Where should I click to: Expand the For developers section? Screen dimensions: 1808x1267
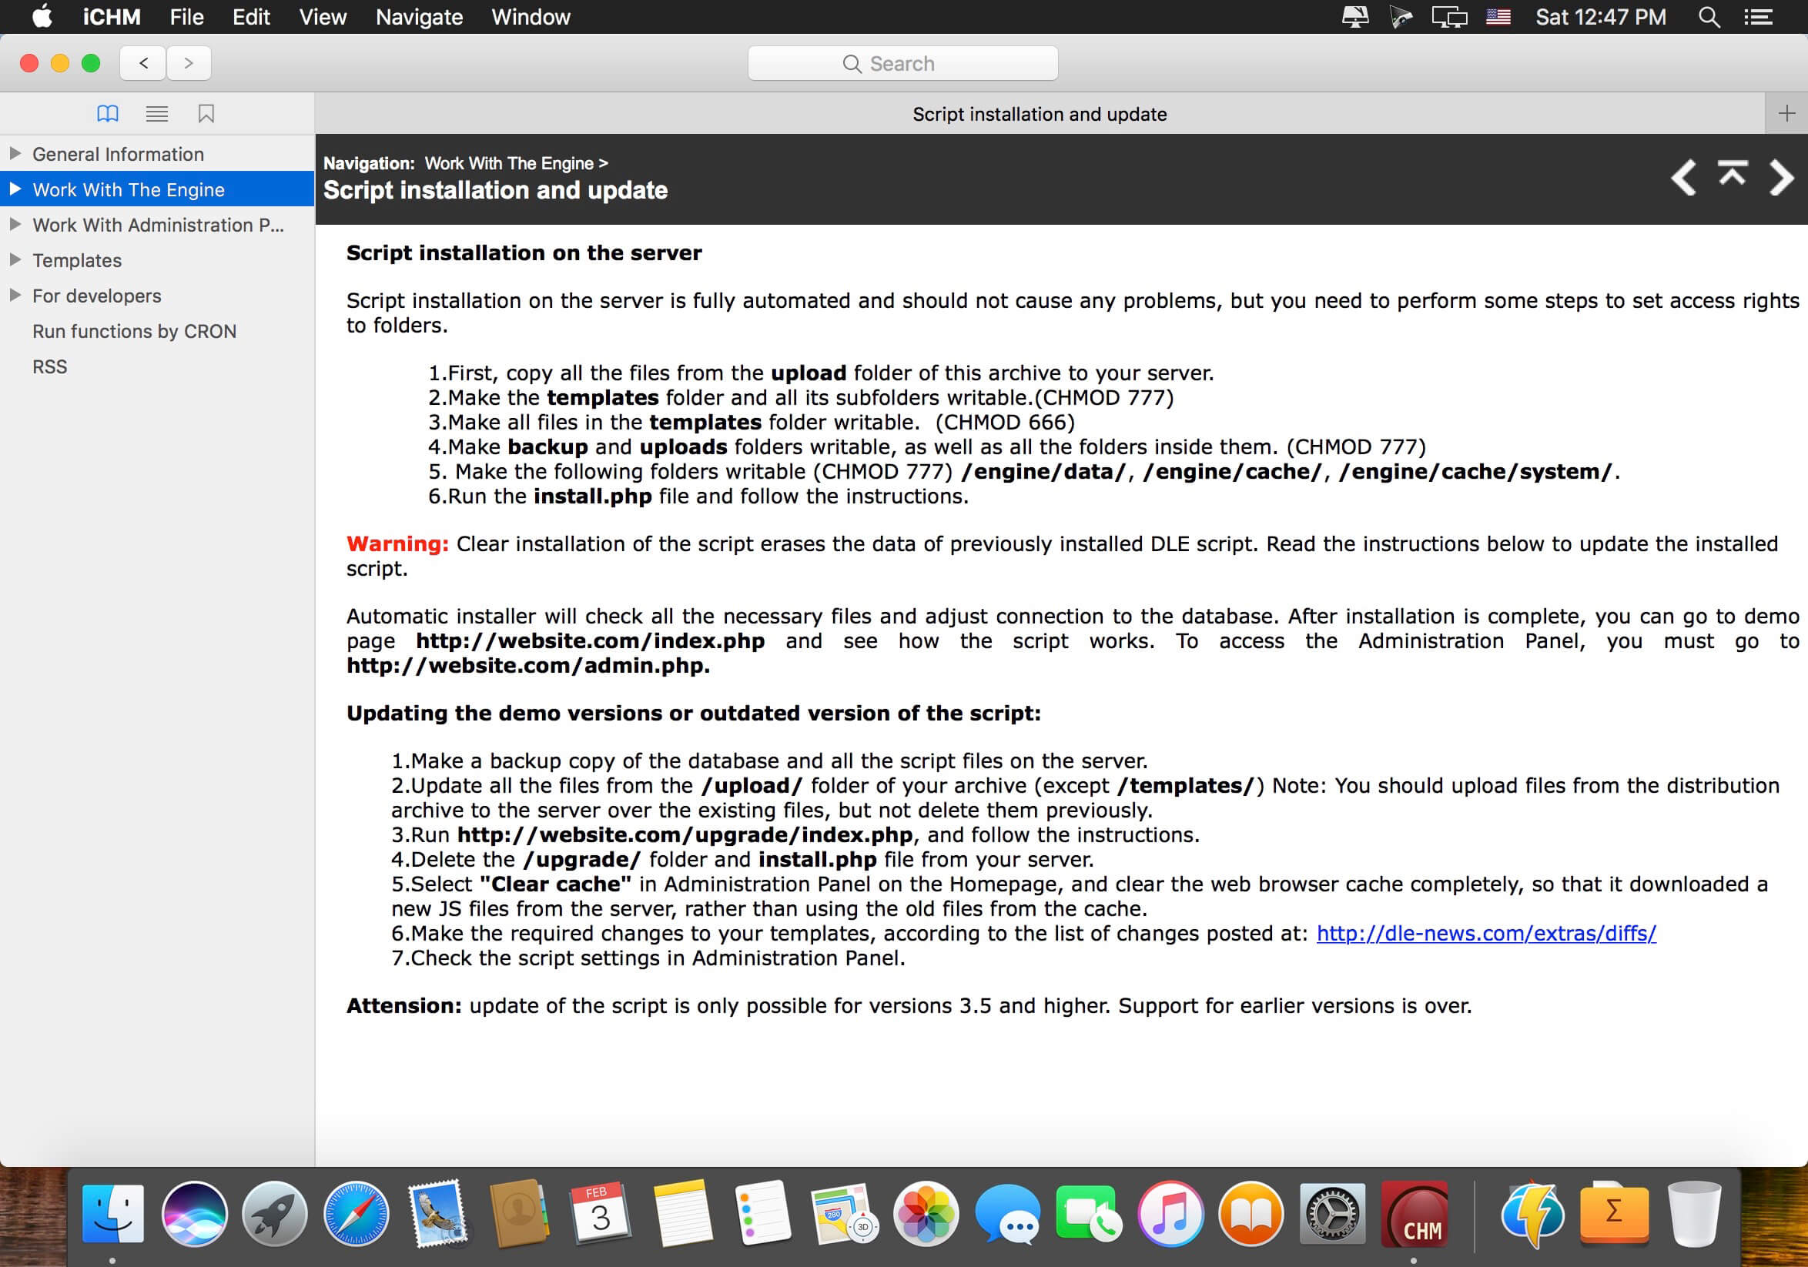[14, 295]
